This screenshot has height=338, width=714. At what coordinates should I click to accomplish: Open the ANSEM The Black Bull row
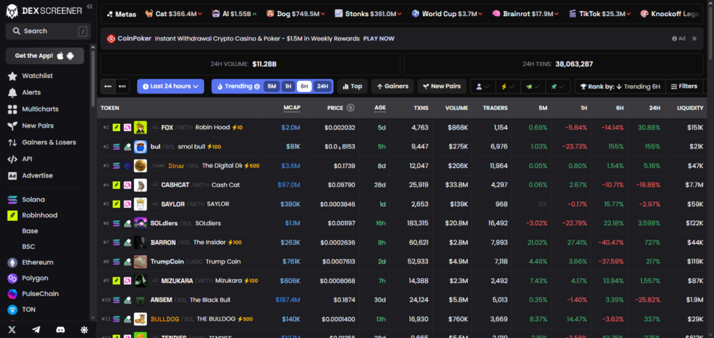pos(402,300)
